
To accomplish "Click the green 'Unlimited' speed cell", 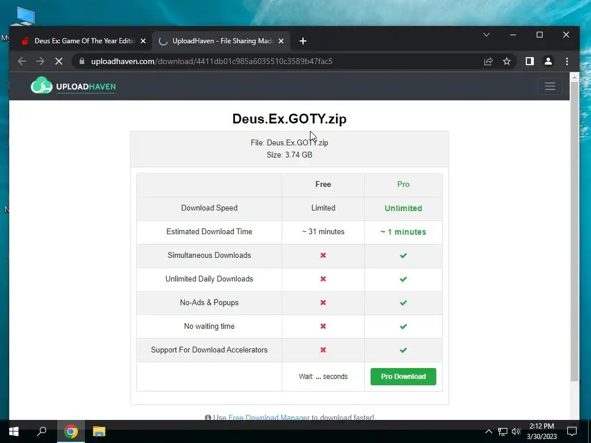I will click(403, 208).
